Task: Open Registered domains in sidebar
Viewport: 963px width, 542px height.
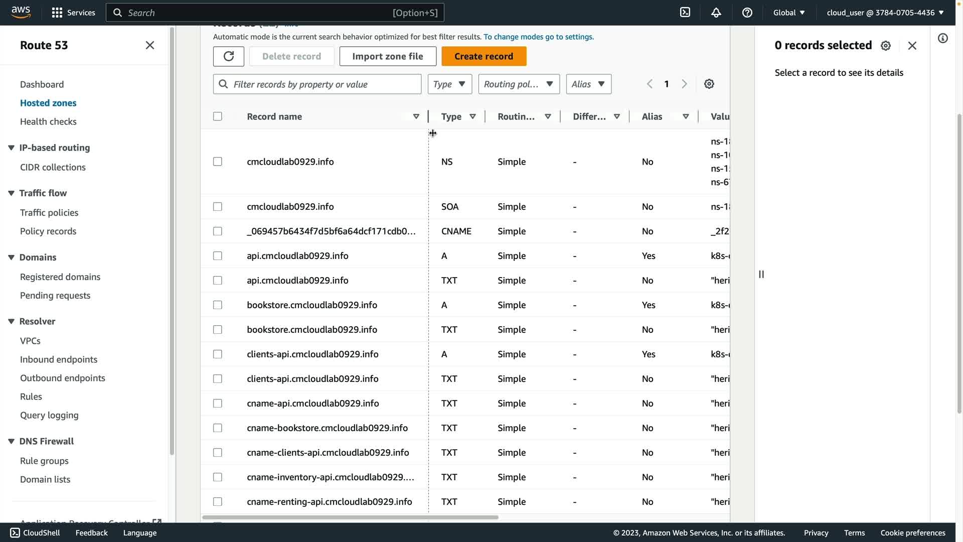Action: point(60,277)
